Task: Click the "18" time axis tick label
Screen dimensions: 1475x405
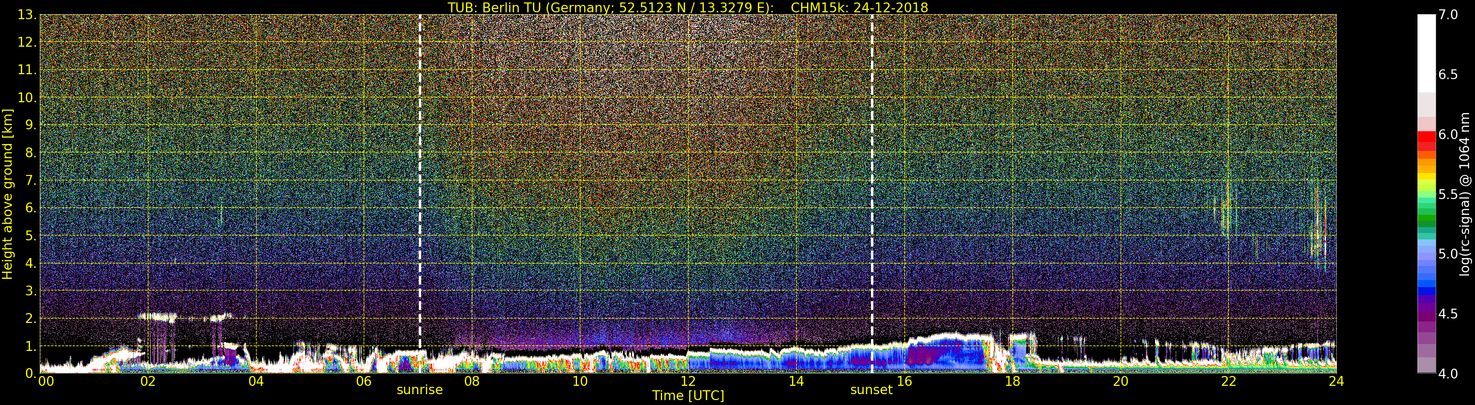Action: pos(1012,381)
